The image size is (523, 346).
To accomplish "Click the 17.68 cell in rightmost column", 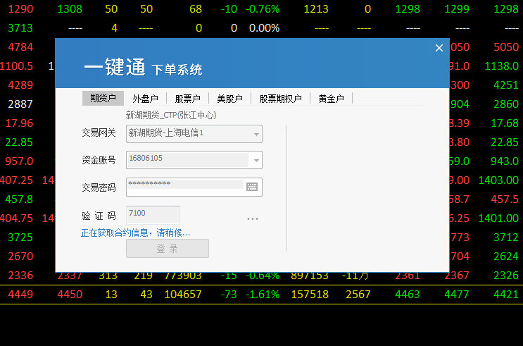I will point(505,123).
